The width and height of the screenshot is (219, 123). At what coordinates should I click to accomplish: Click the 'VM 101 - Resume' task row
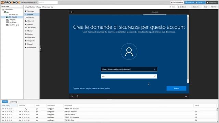click(109, 112)
